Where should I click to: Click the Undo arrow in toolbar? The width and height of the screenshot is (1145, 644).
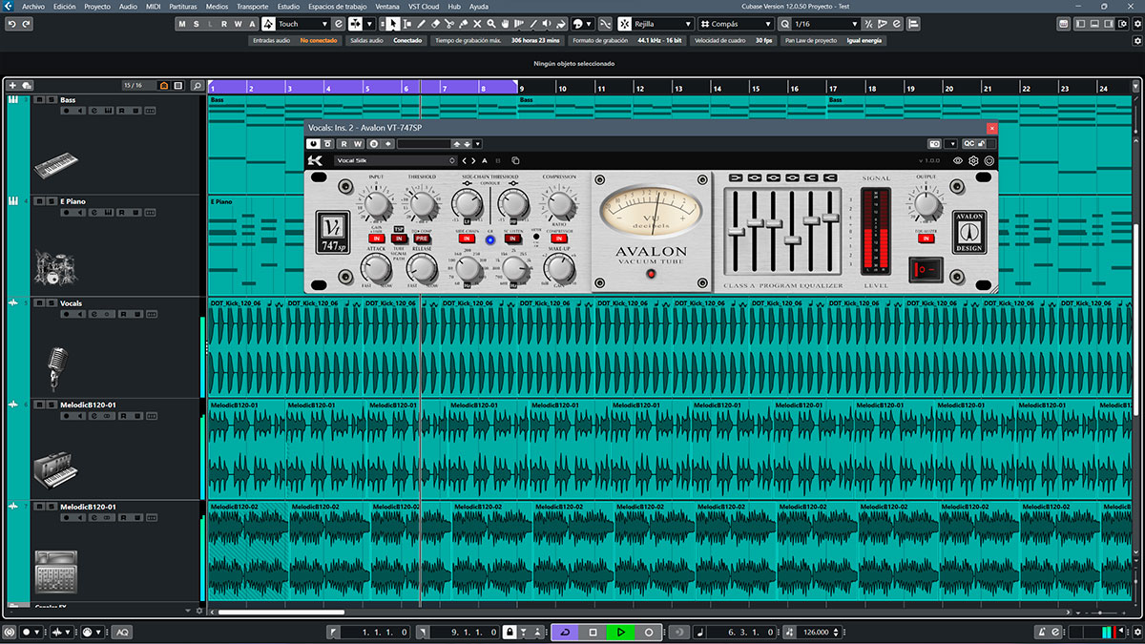pos(12,24)
